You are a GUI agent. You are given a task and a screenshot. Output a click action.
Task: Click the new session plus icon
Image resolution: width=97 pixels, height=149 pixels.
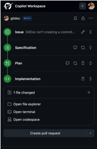point(83,6)
